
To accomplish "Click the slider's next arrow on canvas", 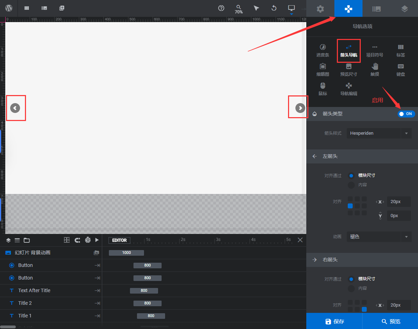I will pos(300,108).
